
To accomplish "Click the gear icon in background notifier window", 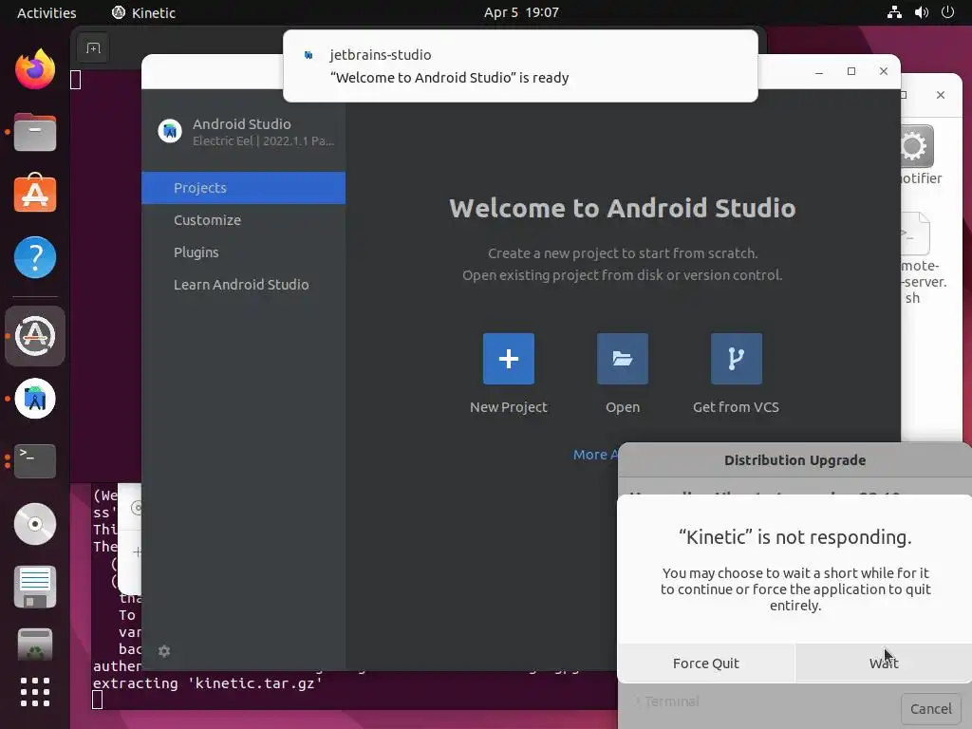I will coord(916,146).
